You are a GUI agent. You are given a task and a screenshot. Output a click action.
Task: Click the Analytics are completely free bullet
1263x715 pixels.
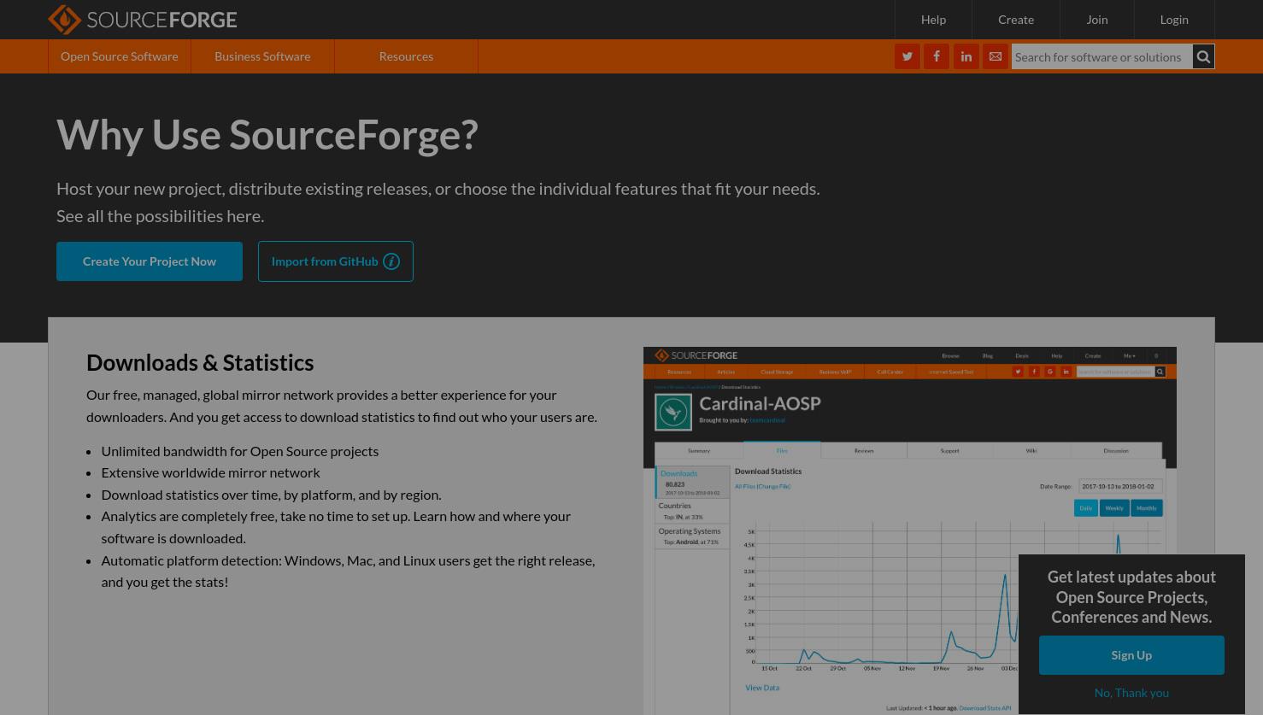[336, 527]
